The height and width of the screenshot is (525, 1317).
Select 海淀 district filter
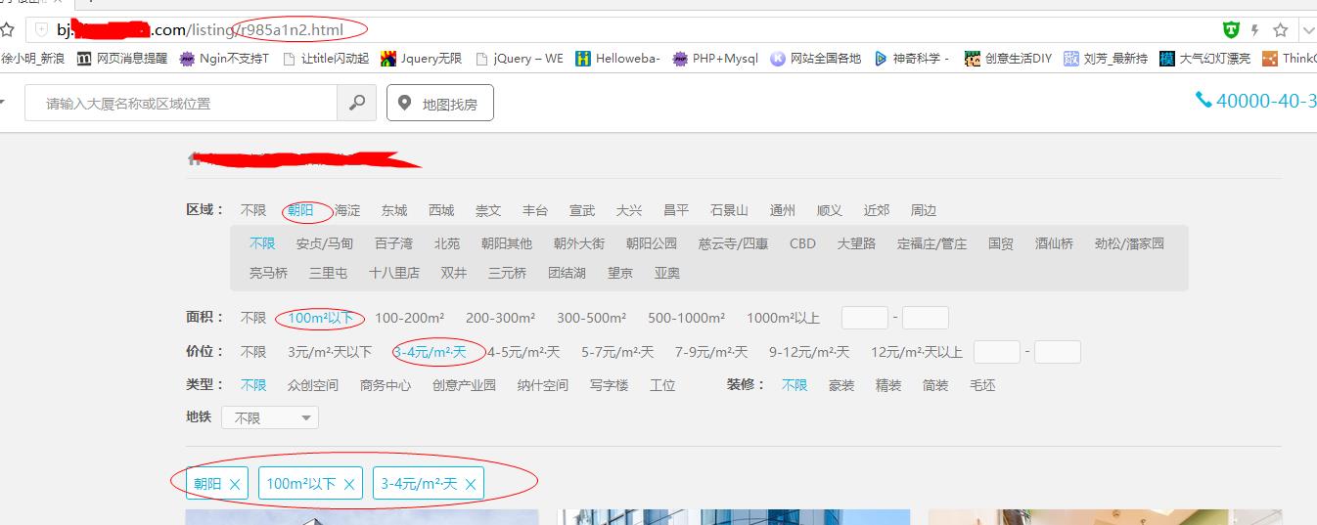pos(347,210)
